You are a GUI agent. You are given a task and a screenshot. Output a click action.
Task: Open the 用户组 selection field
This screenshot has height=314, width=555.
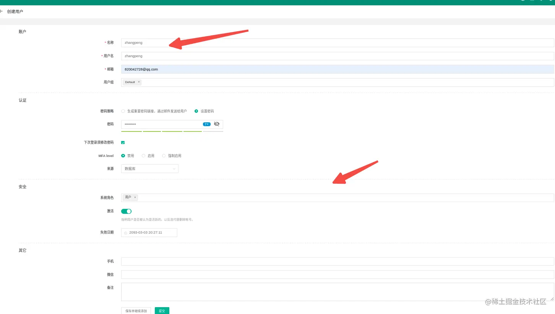pyautogui.click(x=338, y=82)
